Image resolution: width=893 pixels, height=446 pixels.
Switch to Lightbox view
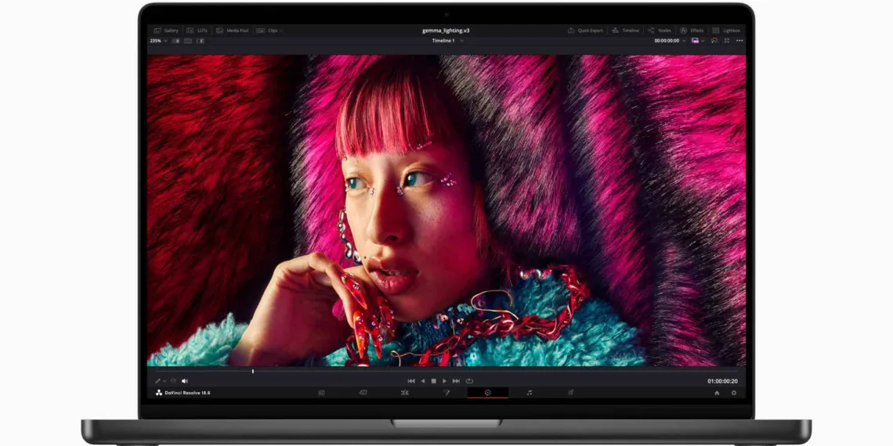(726, 31)
